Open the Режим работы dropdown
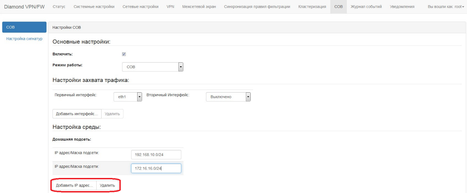This screenshot has height=193, width=467. point(152,67)
